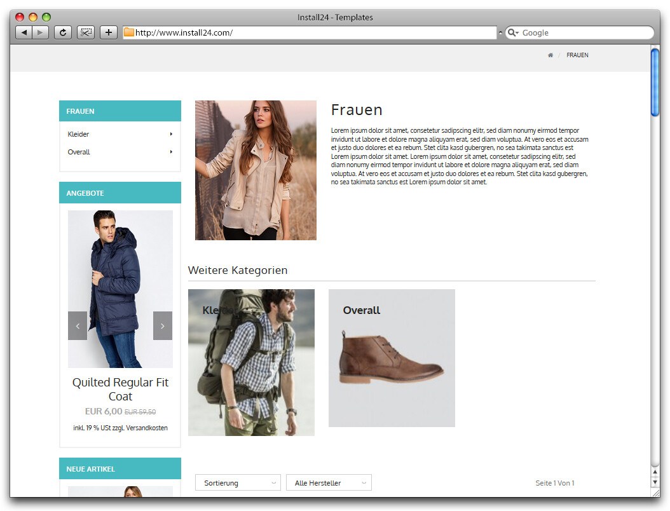Viewport: 670px width, 511px height.
Task: Open the Quilted Regular Fit Coat link
Action: pos(120,389)
